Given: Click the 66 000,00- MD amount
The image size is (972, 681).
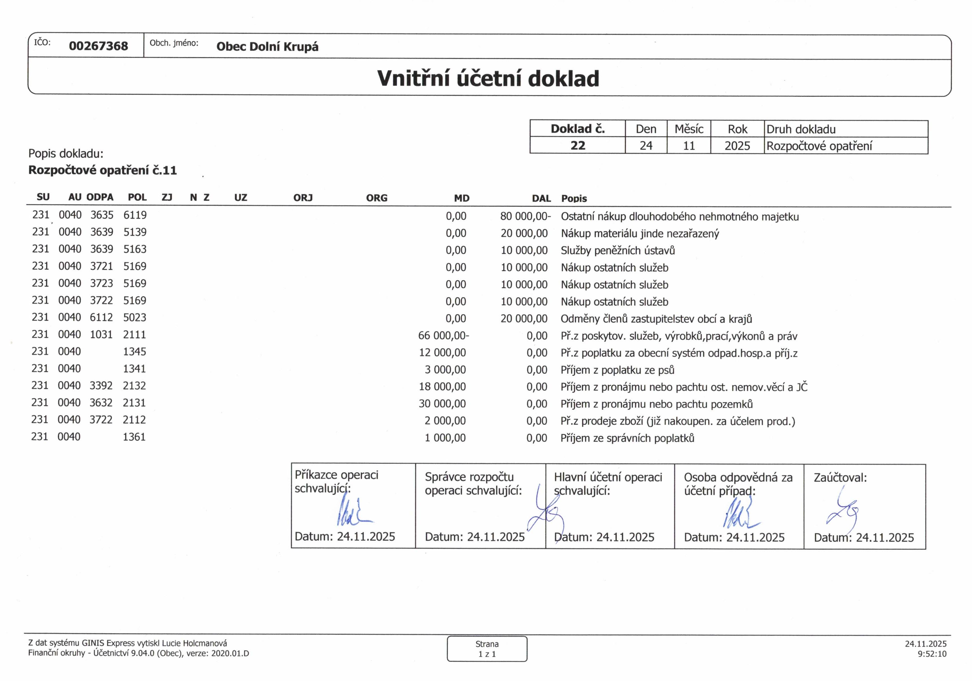Looking at the screenshot, I should (443, 336).
